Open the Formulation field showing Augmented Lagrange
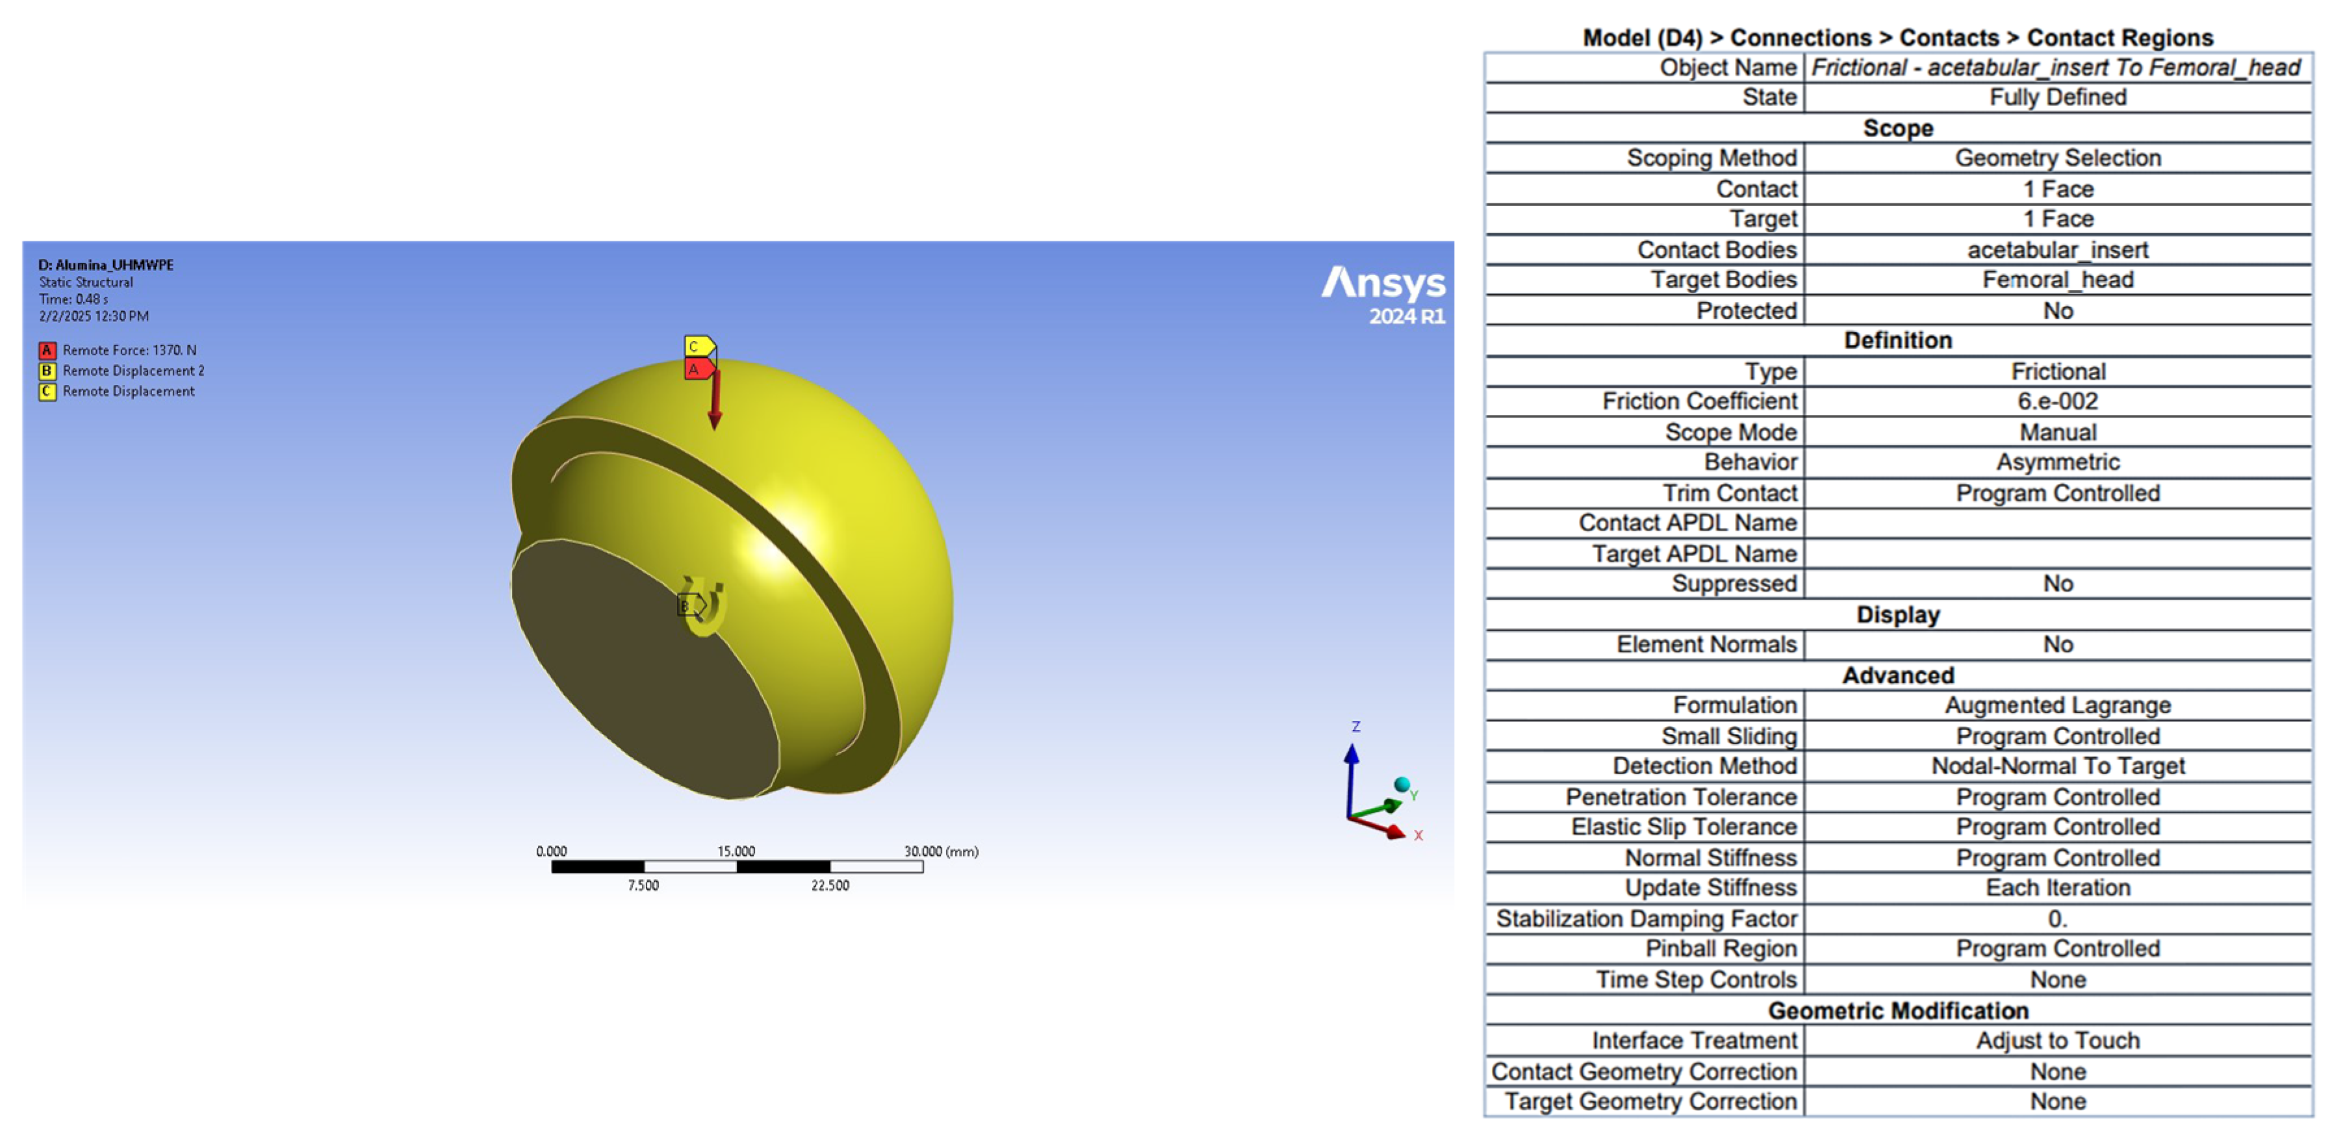The image size is (2332, 1141). click(x=2057, y=705)
